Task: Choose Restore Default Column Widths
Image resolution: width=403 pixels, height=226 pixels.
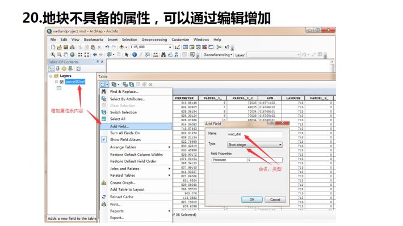Action: [136, 155]
